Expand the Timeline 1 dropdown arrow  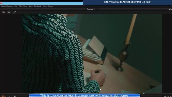coord(97,9)
